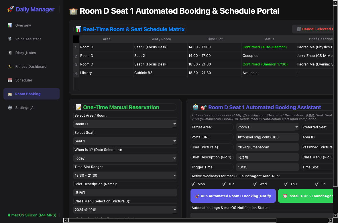
Task: Click Confirmed (Daemon 17:30) status cell
Action: point(269,64)
